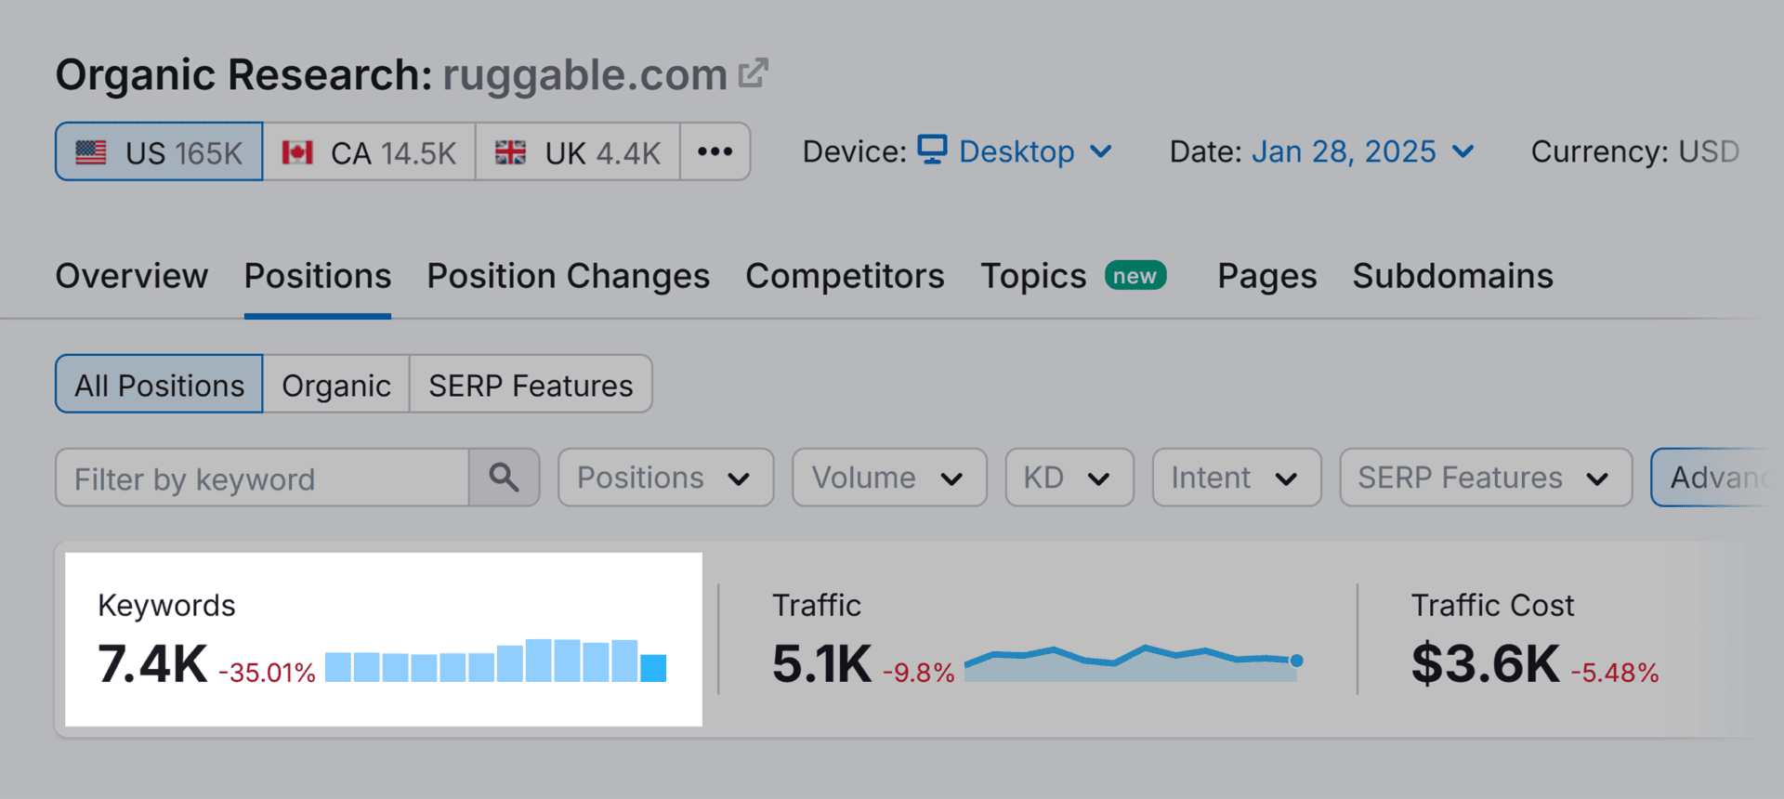Switch to the Positions tab
This screenshot has width=1784, height=799.
coord(318,276)
